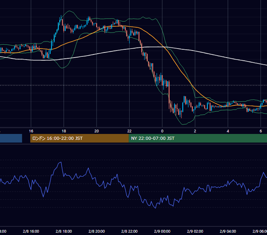Click the 2/9 00:00 date label

tap(162, 231)
